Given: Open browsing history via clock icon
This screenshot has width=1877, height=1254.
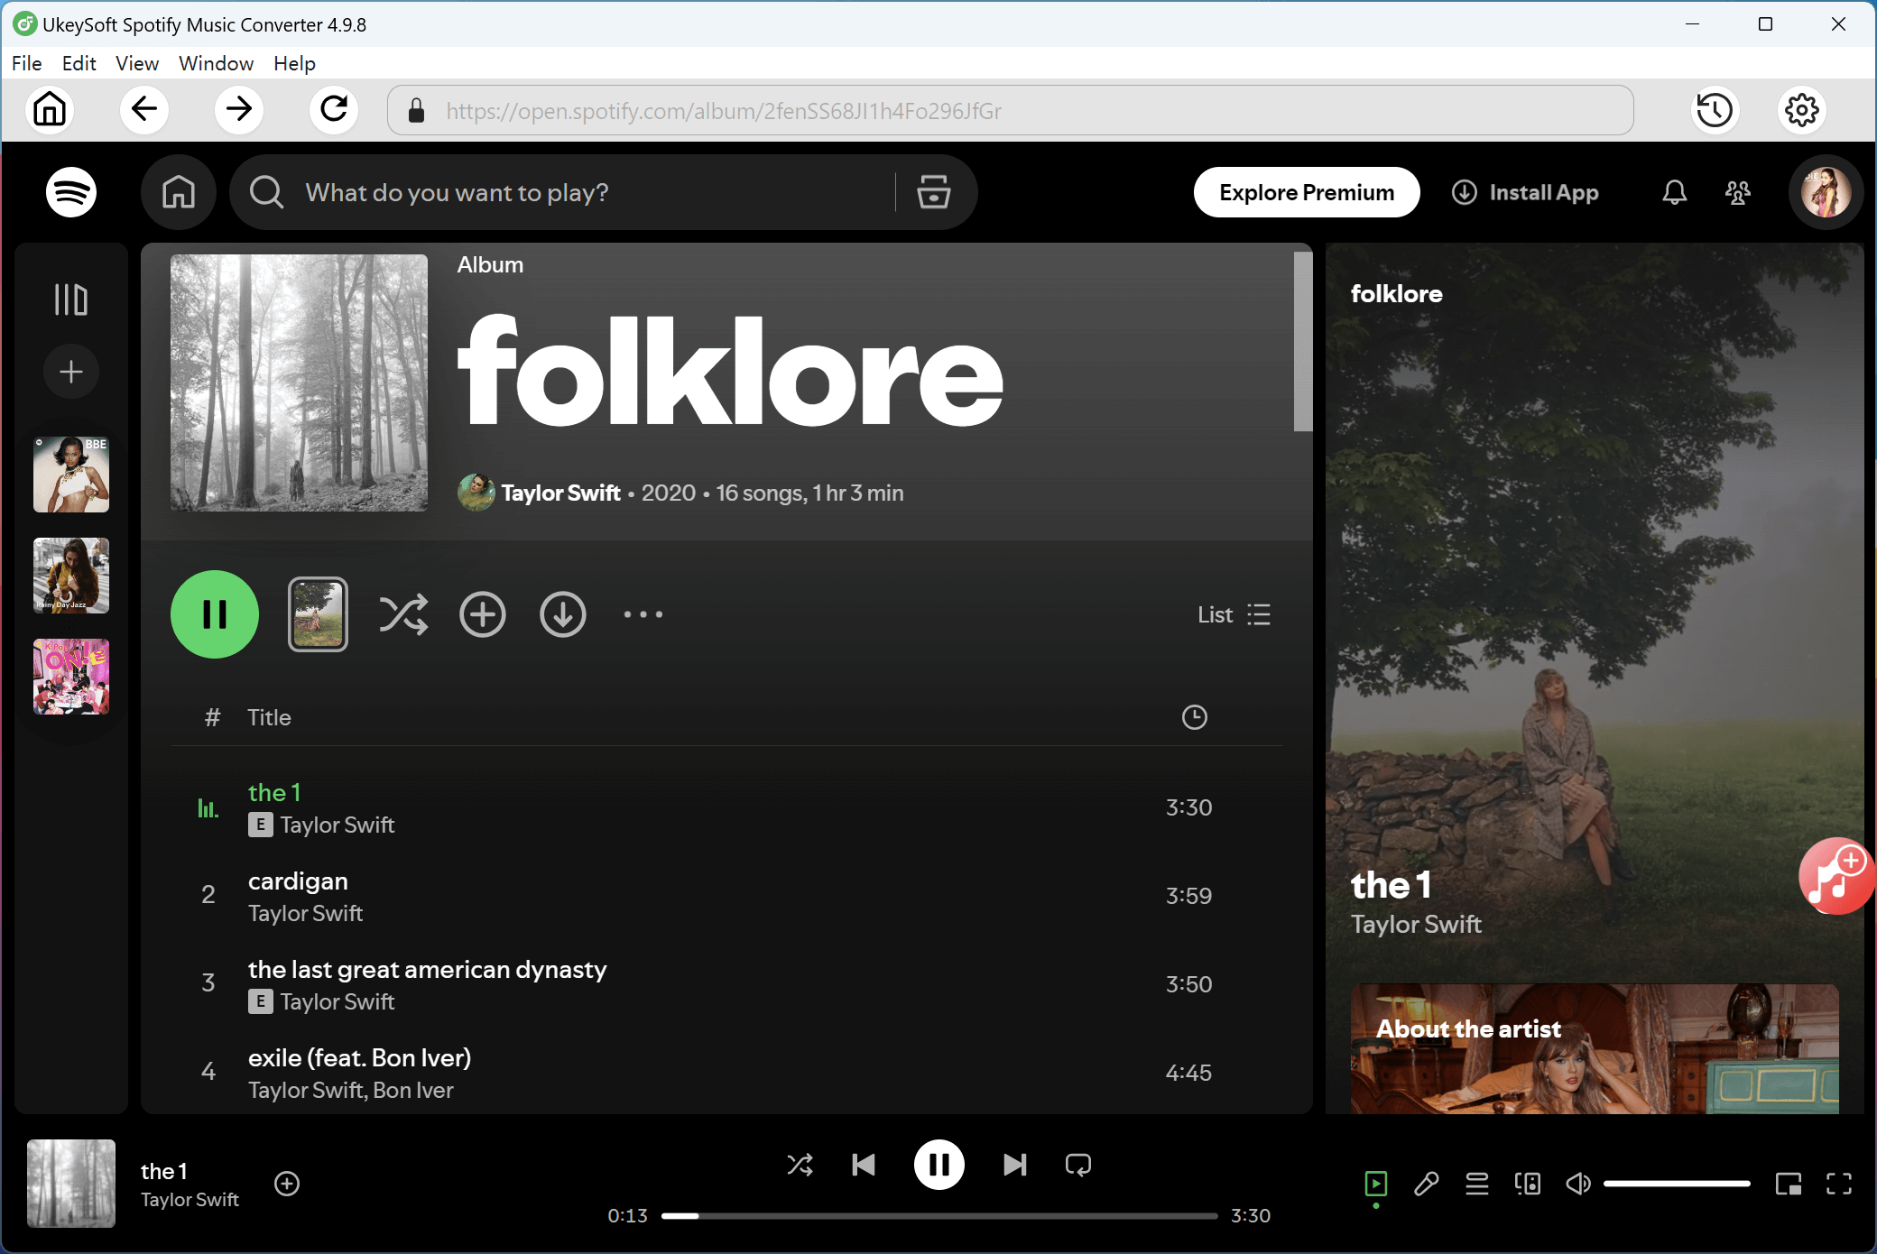Looking at the screenshot, I should [1715, 109].
